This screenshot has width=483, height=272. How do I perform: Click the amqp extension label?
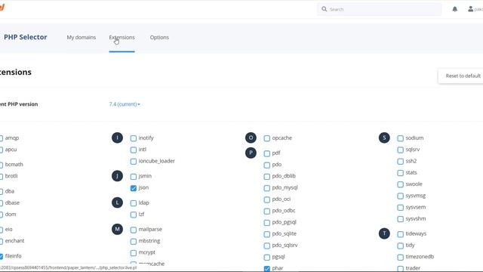pyautogui.click(x=12, y=138)
